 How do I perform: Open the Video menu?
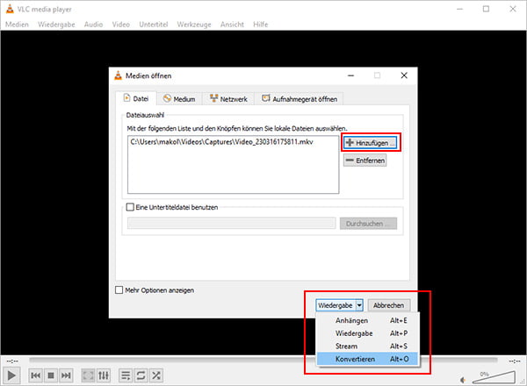click(x=121, y=25)
